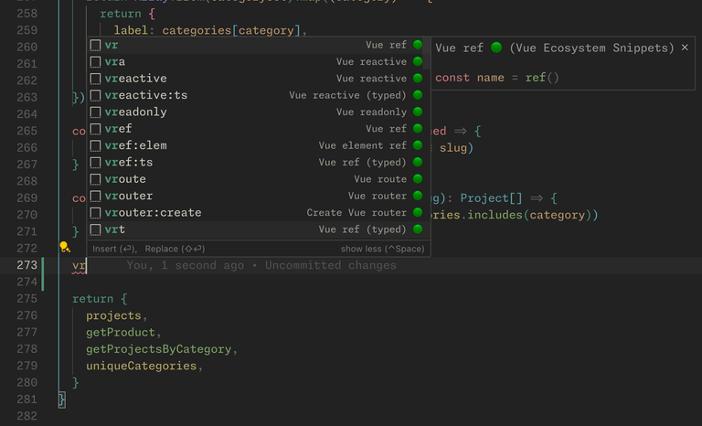Click the snippet icon beside vrt
Screen dimensions: 702x426
(95, 229)
